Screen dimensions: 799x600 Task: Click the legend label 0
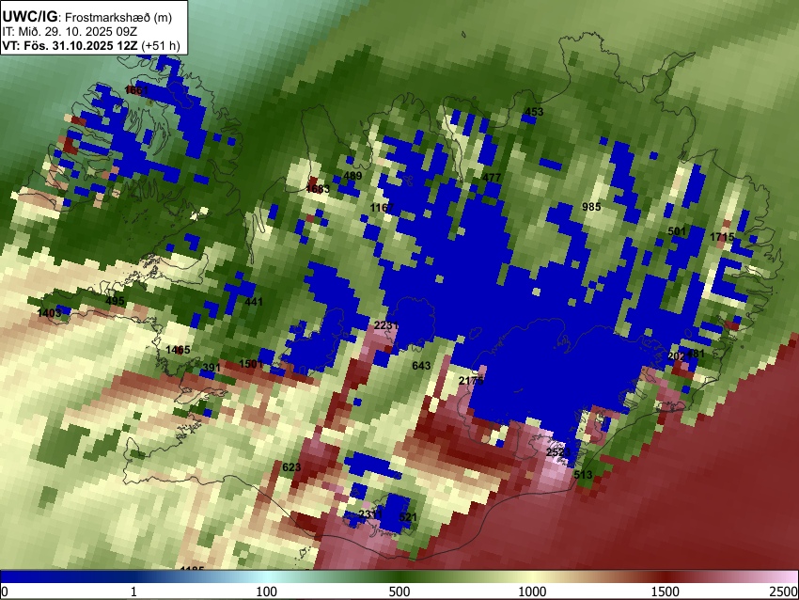(5, 592)
